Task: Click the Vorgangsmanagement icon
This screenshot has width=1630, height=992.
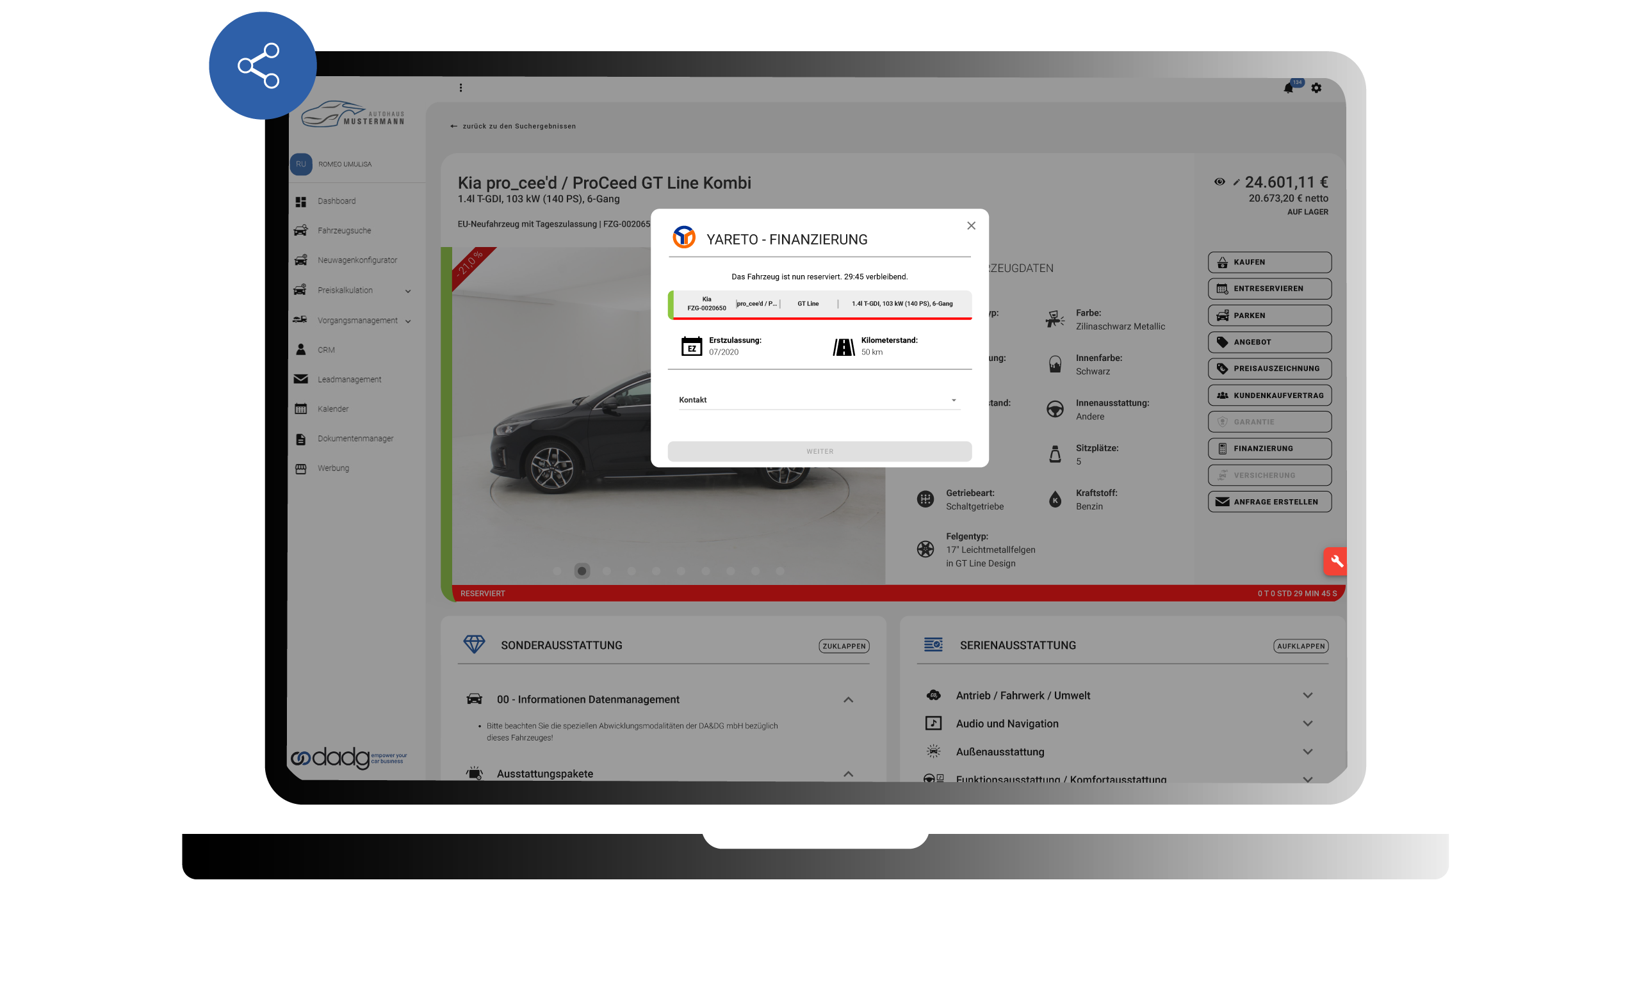Action: click(300, 320)
